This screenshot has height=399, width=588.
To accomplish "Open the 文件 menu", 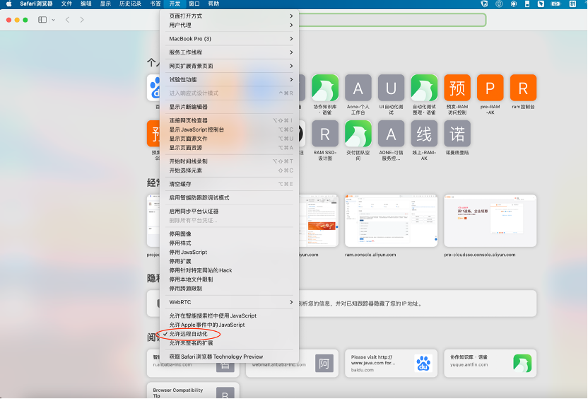I will (x=66, y=4).
